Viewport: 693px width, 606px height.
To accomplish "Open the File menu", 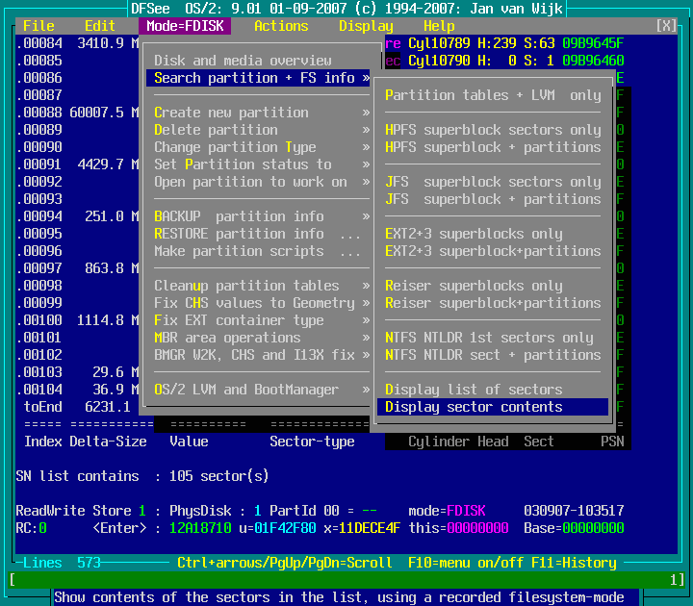I will point(38,26).
